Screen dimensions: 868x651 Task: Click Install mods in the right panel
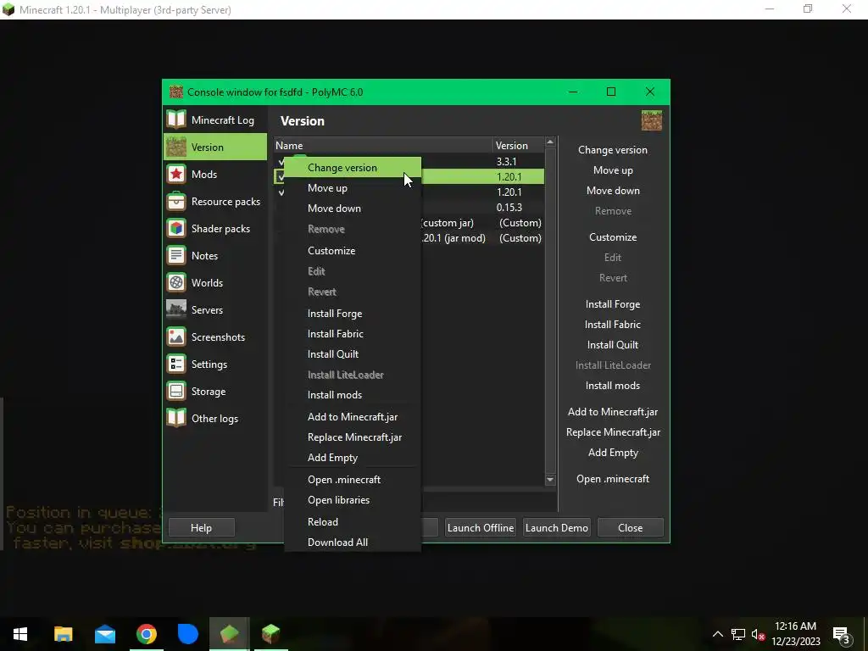(613, 386)
